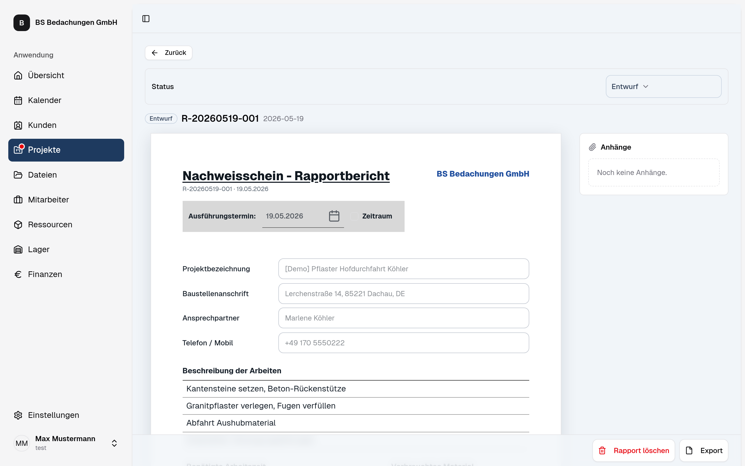Click the Projekte icon with red badge
Screen dimensions: 745x466
(x=18, y=149)
